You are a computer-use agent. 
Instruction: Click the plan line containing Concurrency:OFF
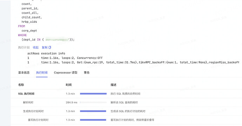(65, 58)
